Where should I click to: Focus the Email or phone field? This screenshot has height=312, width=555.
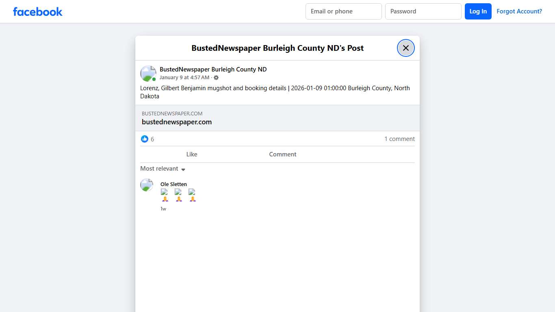tap(343, 11)
